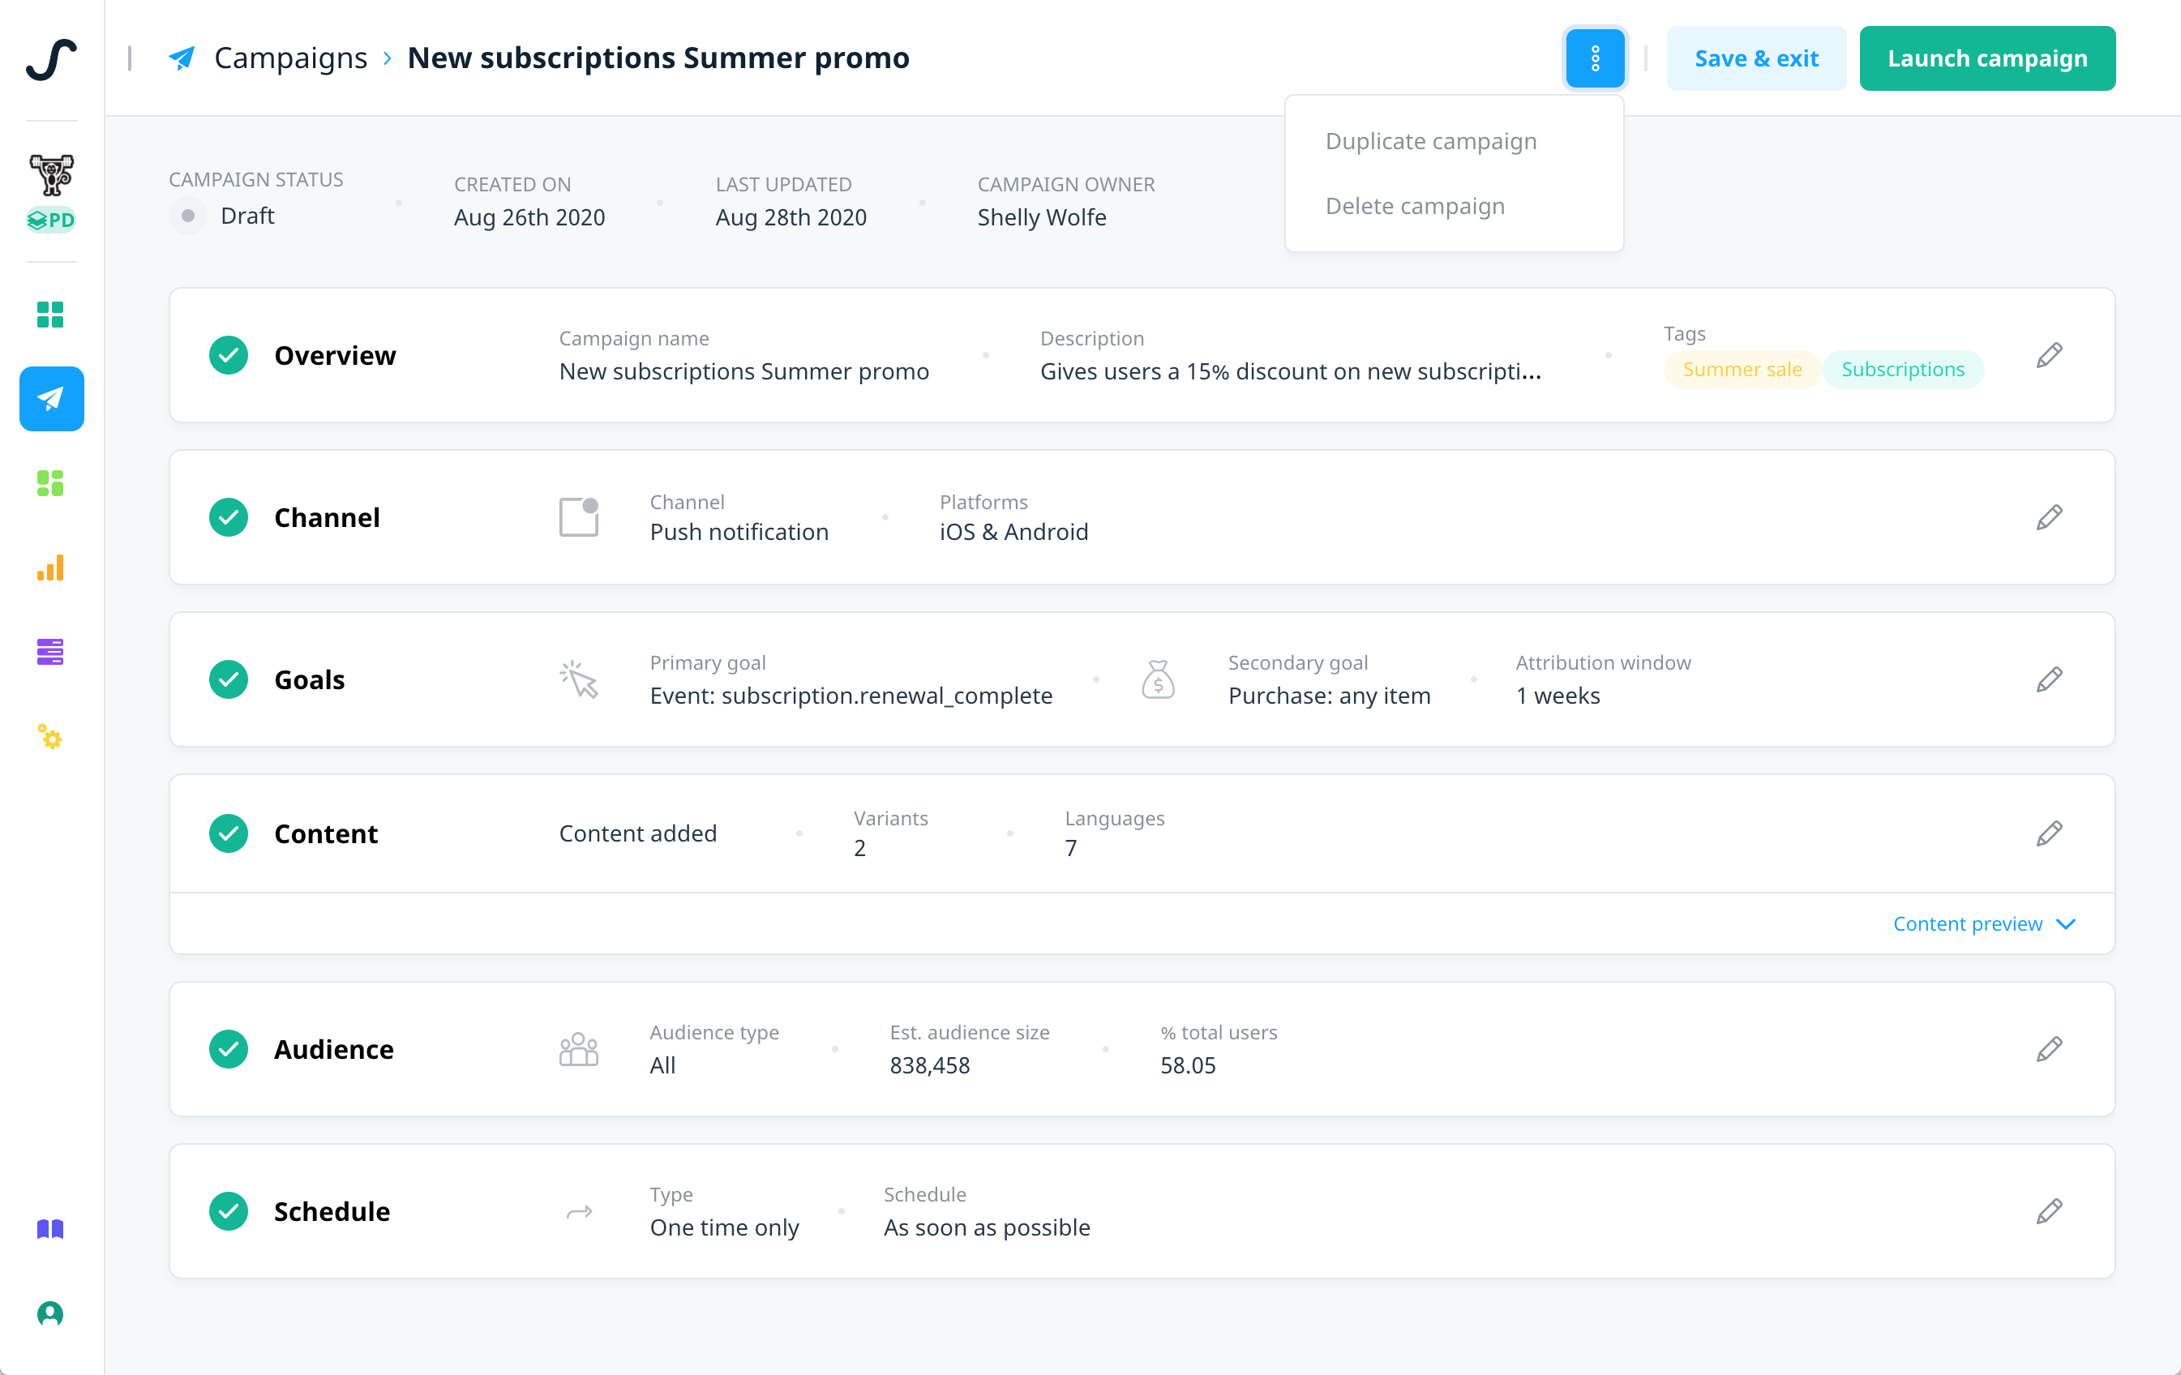Image resolution: width=2181 pixels, height=1375 pixels.
Task: Click the Goals section heading
Action: click(310, 679)
